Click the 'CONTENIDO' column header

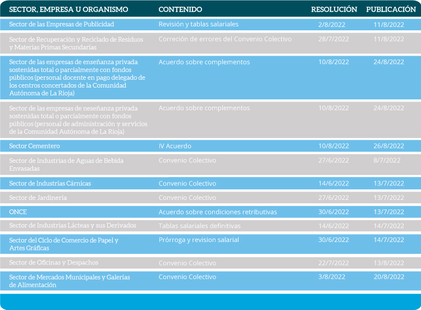(x=180, y=10)
